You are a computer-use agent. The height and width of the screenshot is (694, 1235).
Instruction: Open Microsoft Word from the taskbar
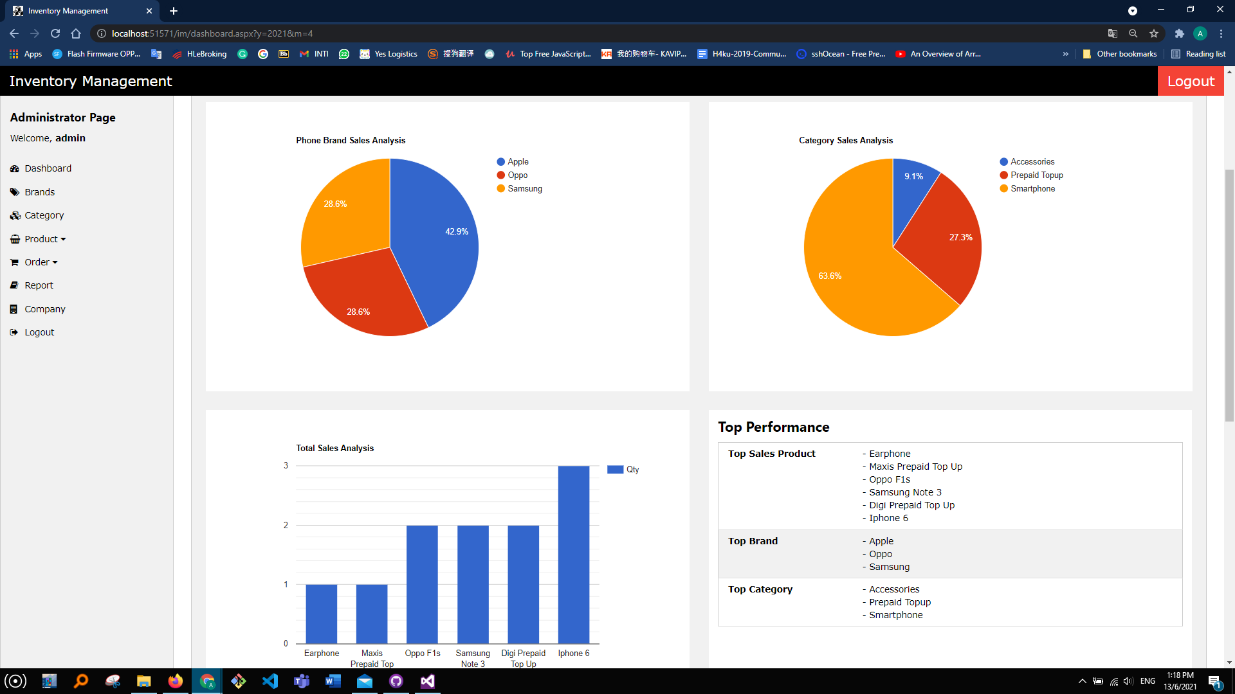click(x=333, y=681)
